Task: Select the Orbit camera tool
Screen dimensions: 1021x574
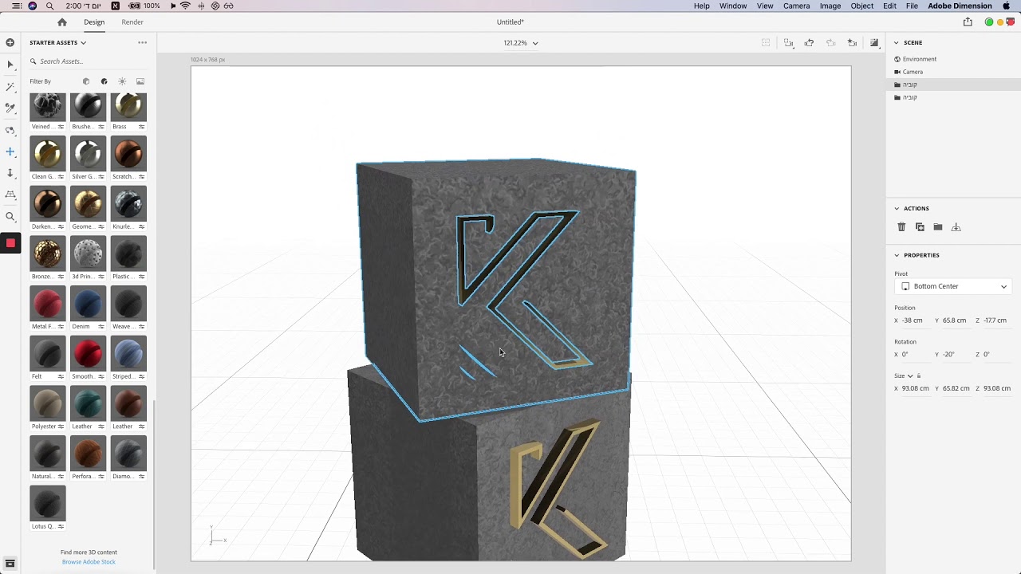Action: pyautogui.click(x=10, y=130)
